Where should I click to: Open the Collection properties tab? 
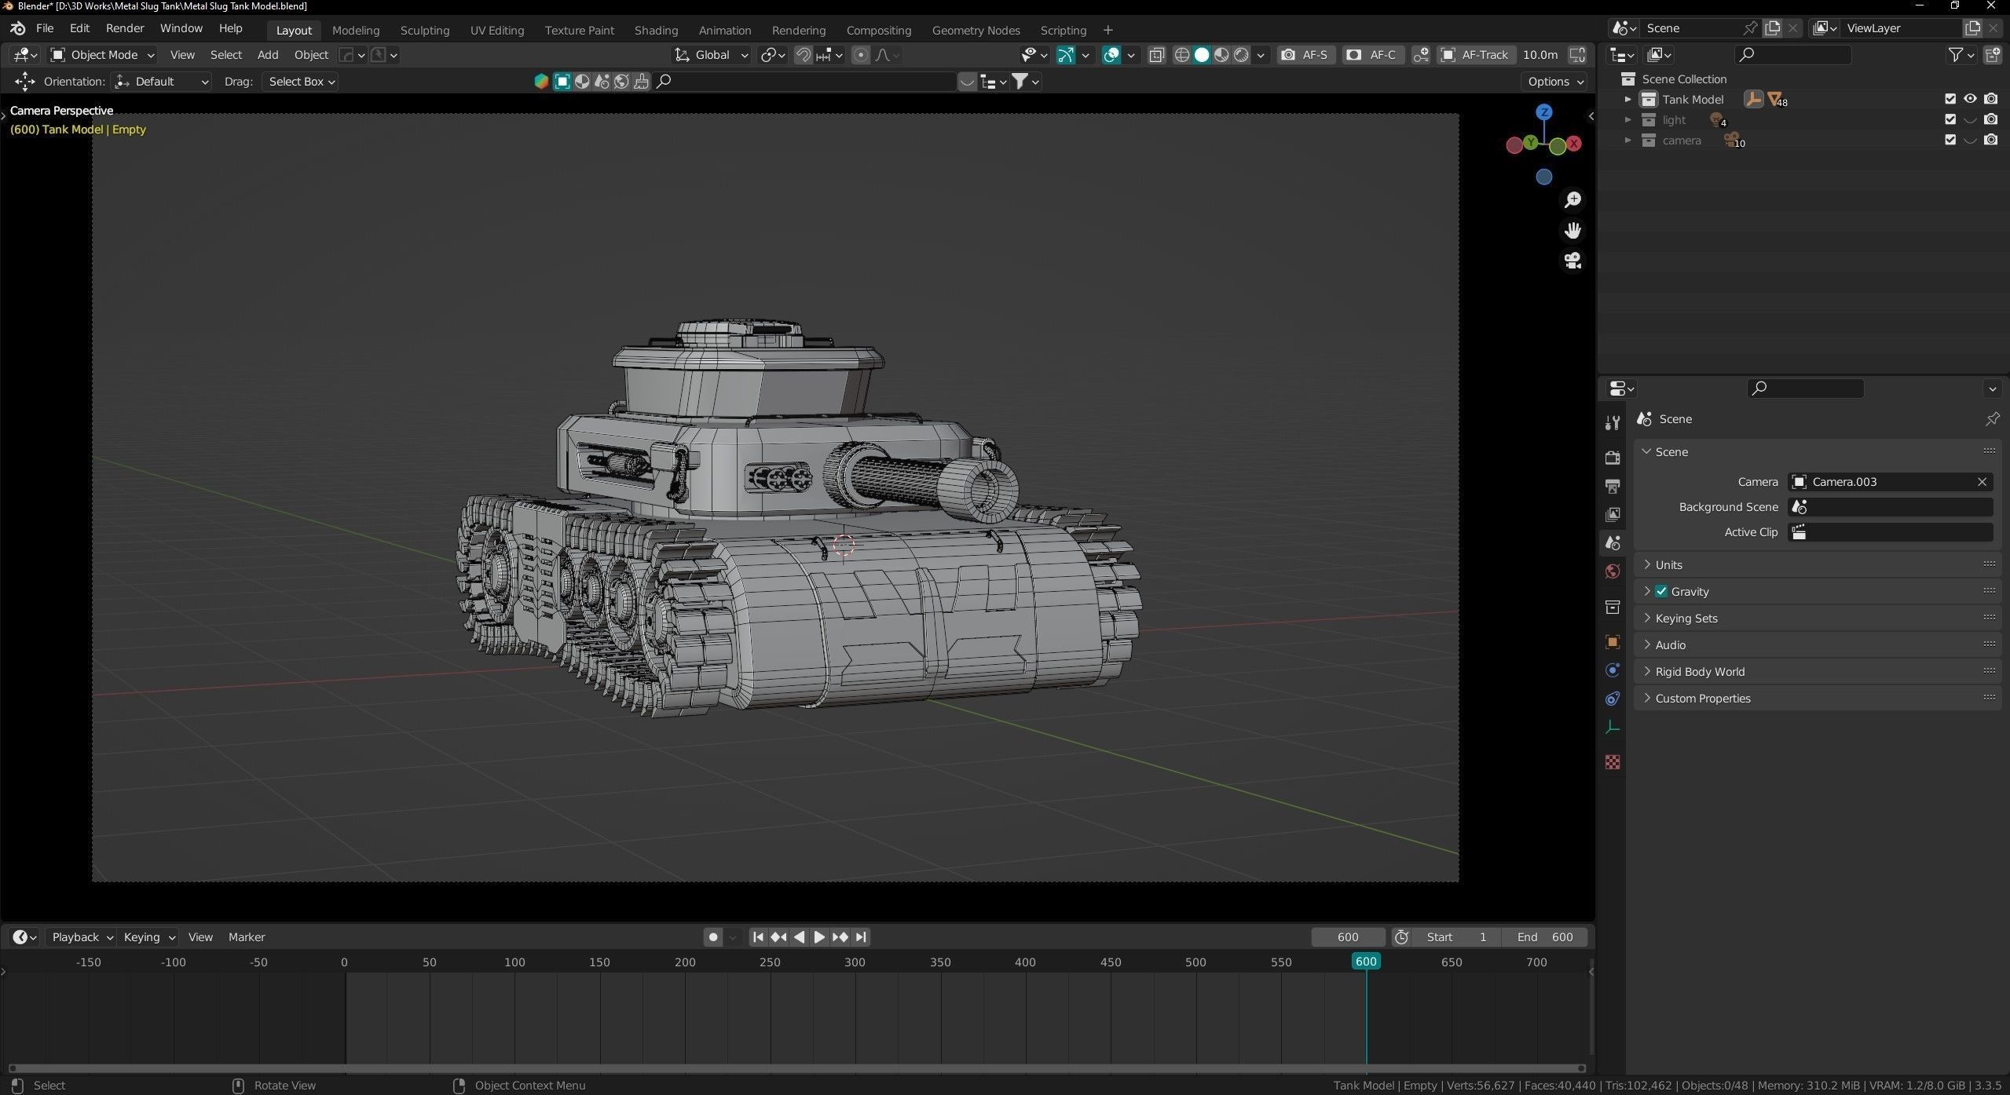click(x=1613, y=608)
